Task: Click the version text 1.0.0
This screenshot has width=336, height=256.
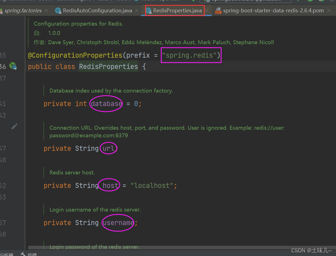Action: tap(54, 33)
